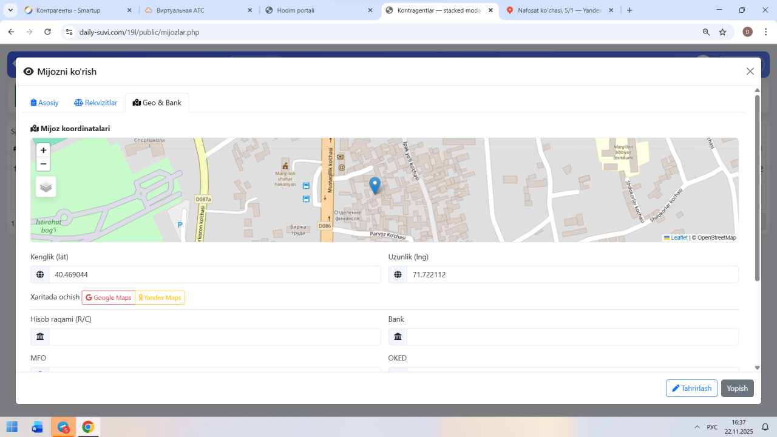Open the Chrome tab search dropdown
777x437 pixels.
[x=10, y=10]
